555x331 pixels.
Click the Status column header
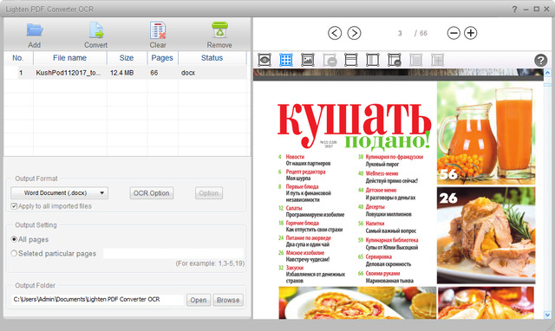212,58
